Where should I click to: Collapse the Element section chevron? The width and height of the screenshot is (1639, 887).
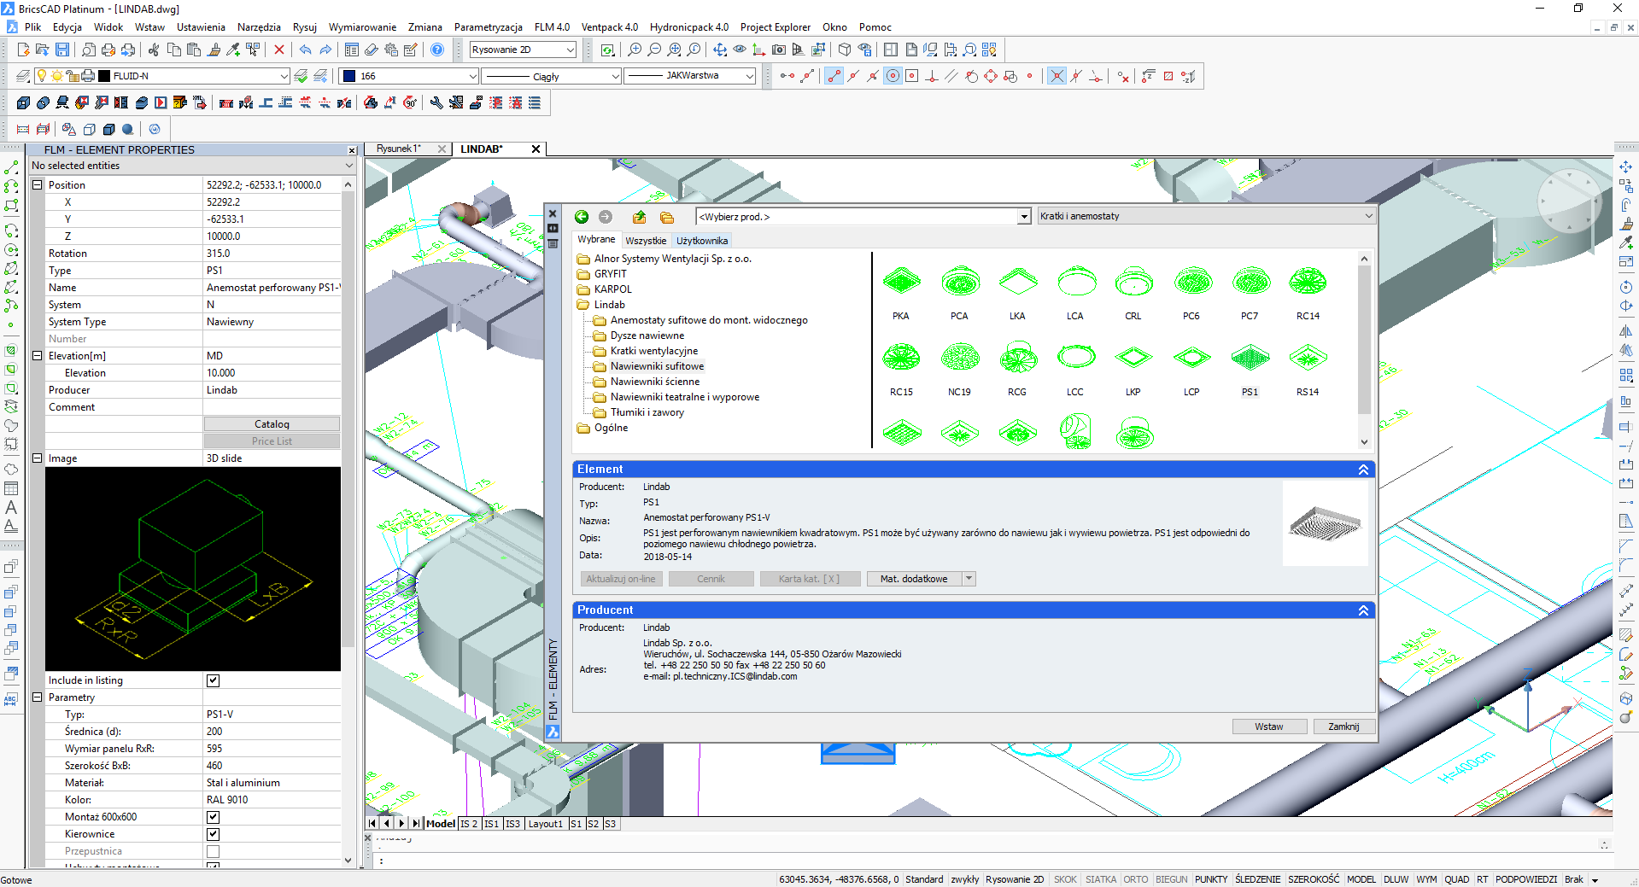point(1363,470)
